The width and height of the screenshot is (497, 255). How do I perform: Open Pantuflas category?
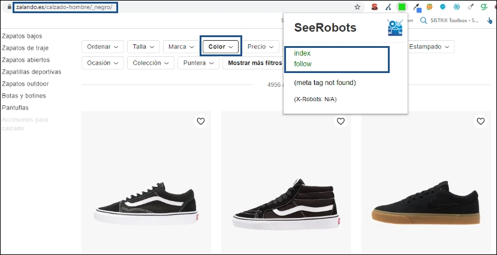point(15,108)
